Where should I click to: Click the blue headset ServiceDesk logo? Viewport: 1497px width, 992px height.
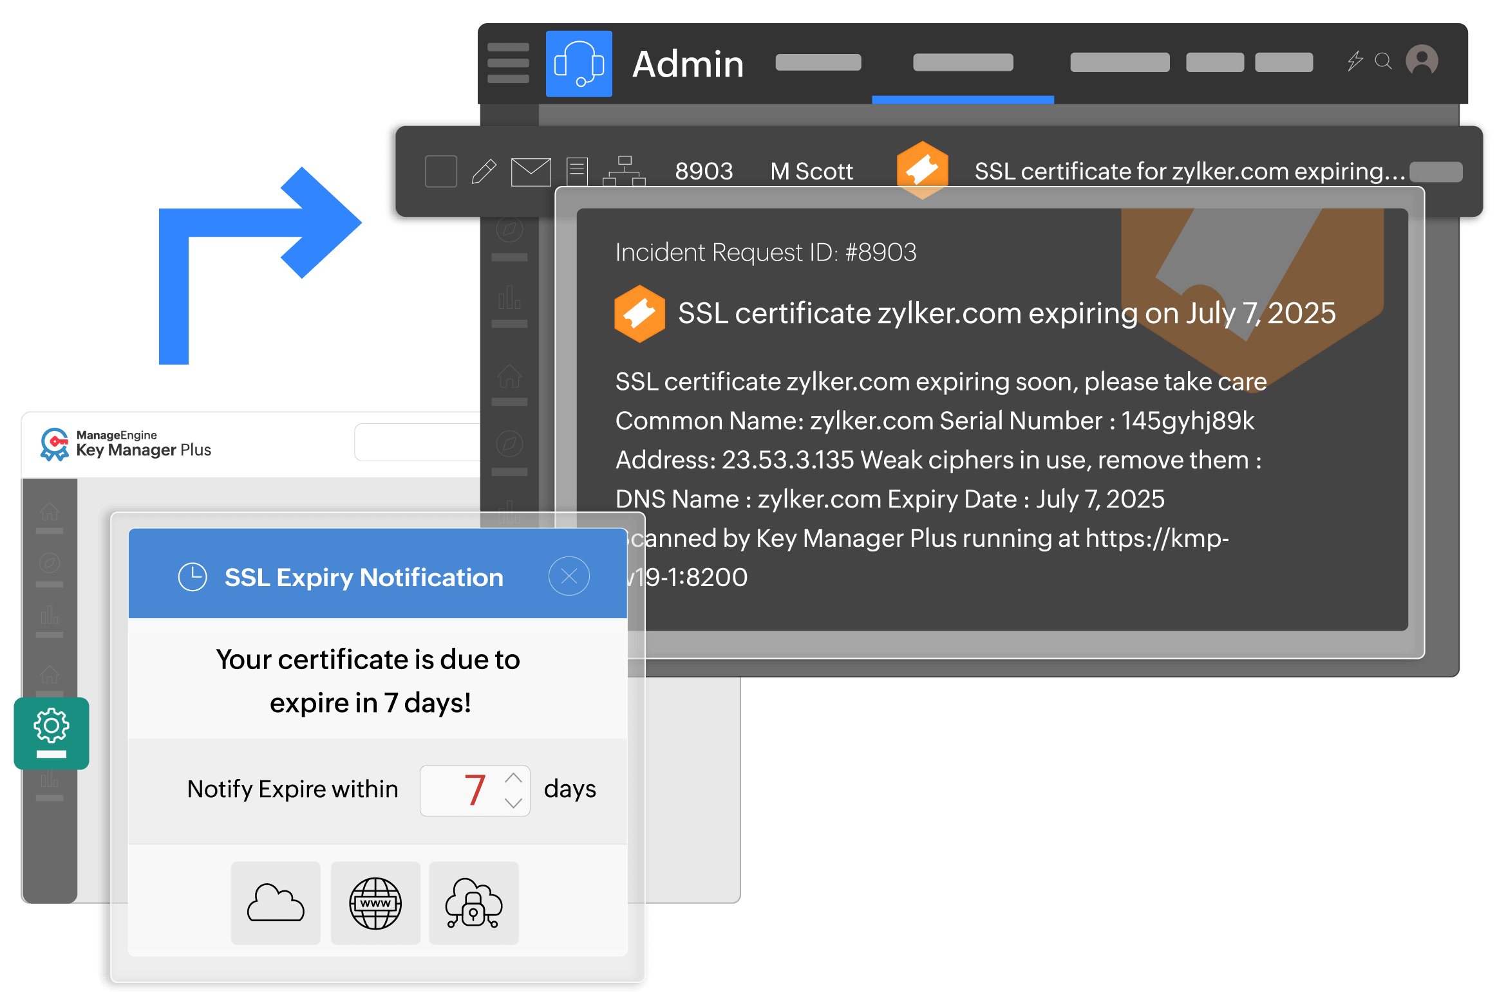(x=578, y=64)
